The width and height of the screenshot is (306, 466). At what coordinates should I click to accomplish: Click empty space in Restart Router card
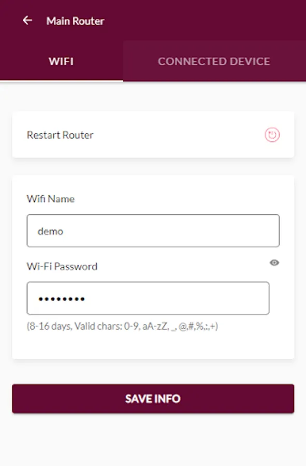pos(178,135)
